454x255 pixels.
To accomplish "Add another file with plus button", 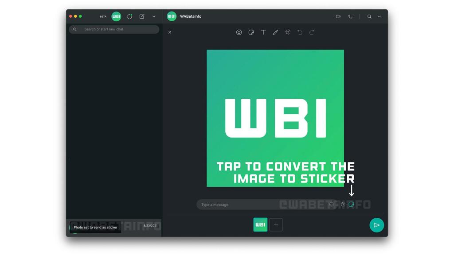I will [x=276, y=225].
